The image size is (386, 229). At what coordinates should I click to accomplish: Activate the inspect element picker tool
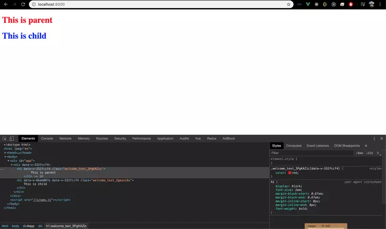(x=4, y=138)
